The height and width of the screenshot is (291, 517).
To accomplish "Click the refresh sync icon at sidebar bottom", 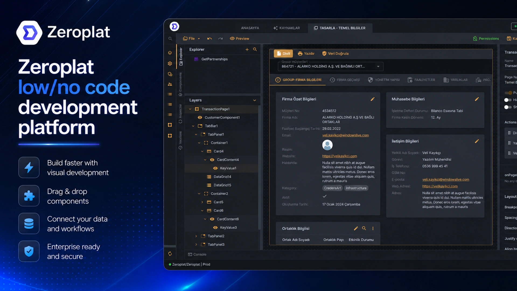I will point(170,254).
